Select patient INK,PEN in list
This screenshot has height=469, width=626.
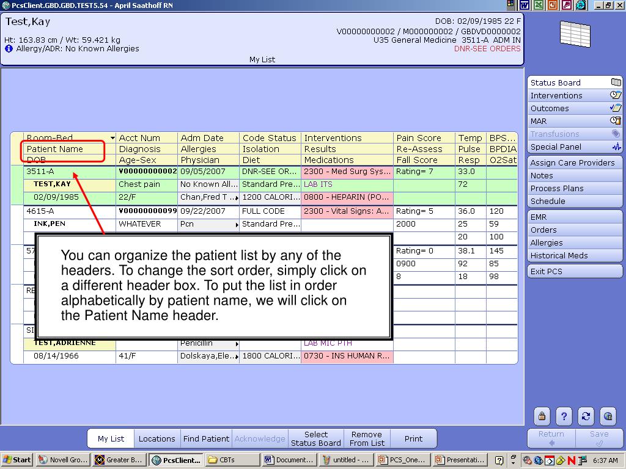(x=70, y=224)
